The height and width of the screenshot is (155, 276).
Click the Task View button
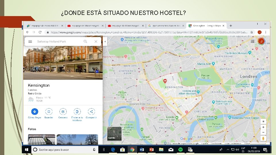pos(104,150)
